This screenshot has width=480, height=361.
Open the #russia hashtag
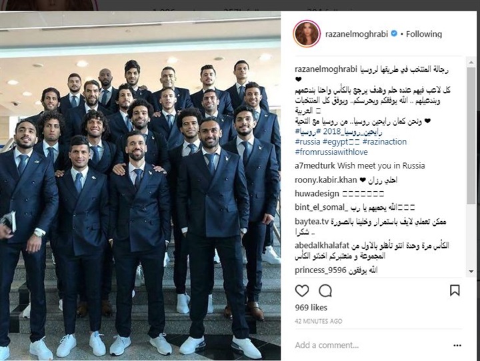tap(307, 142)
